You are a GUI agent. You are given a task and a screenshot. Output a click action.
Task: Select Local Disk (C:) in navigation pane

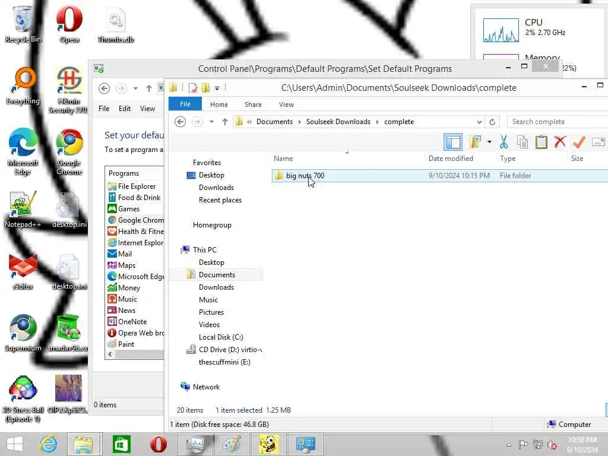[221, 337]
